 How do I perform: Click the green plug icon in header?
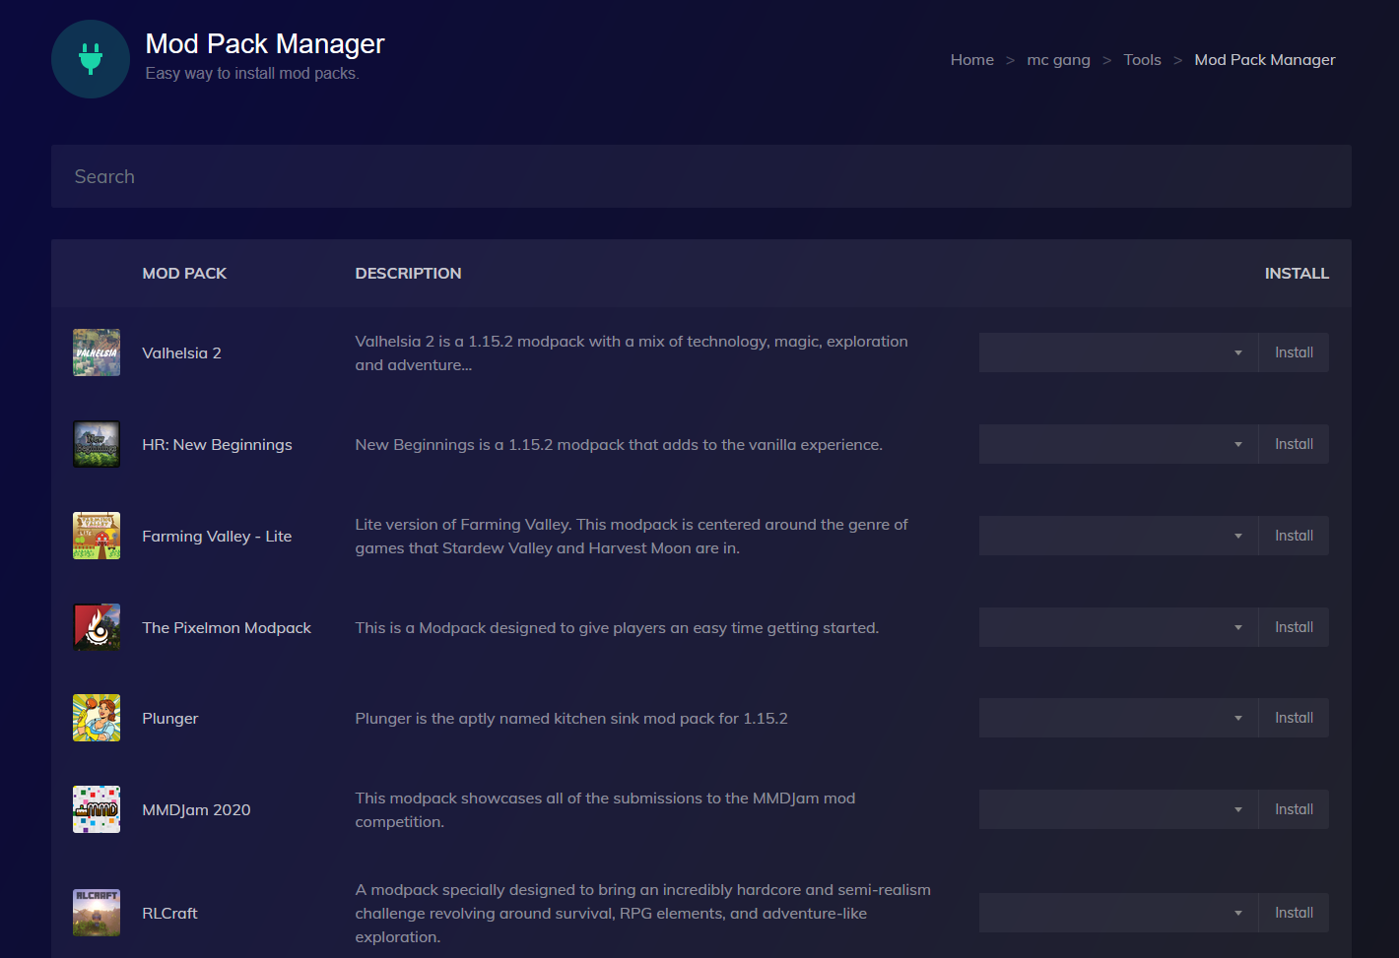click(91, 59)
